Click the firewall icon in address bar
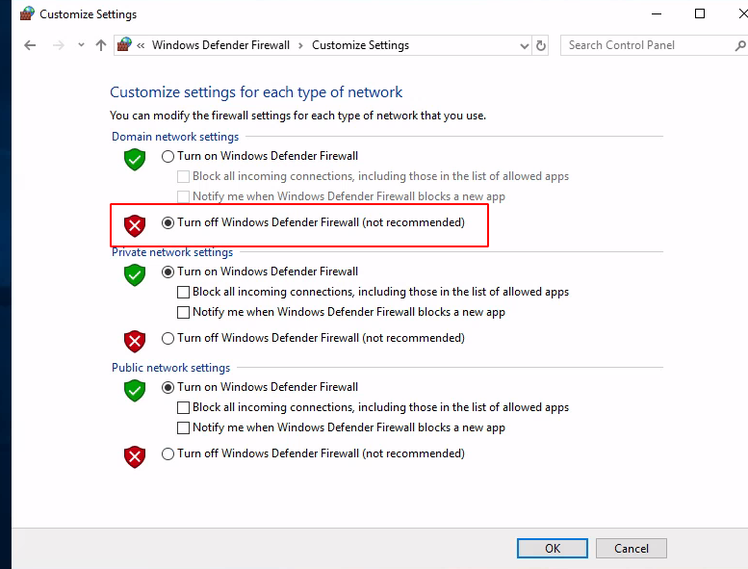 pyautogui.click(x=124, y=45)
